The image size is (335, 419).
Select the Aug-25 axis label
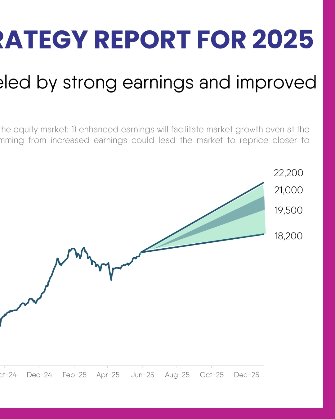tap(177, 375)
